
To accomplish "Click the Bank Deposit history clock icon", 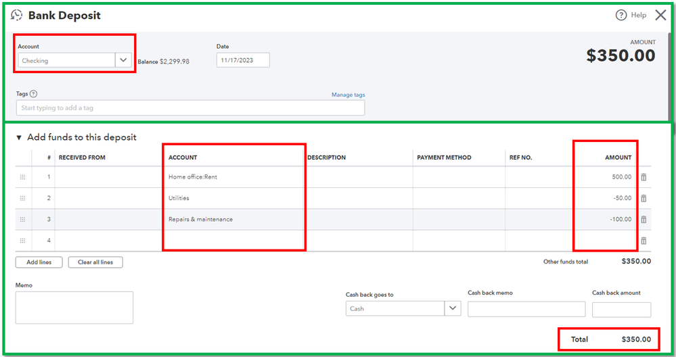I will [17, 15].
